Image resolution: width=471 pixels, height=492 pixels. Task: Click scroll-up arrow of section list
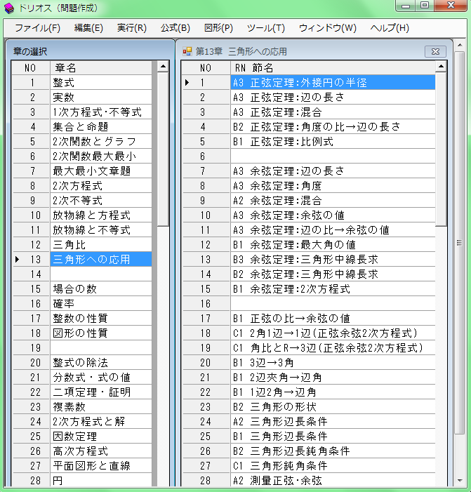[x=441, y=67]
